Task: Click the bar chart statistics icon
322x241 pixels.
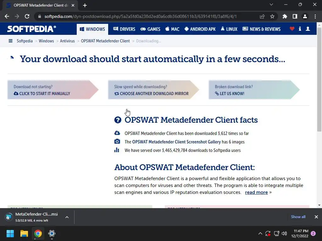Action: click(117, 150)
